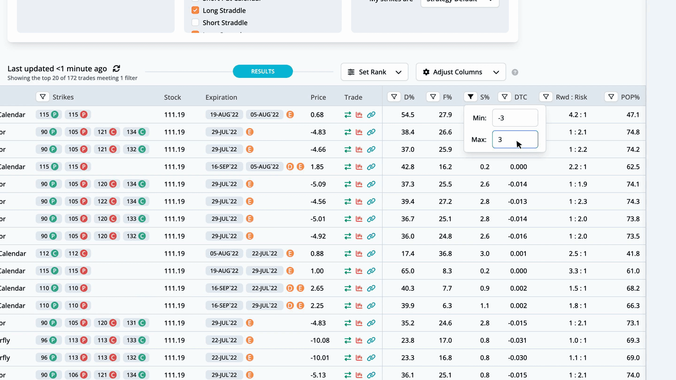The image size is (676, 380).
Task: Click the price value -10.01
Action: click(x=320, y=357)
